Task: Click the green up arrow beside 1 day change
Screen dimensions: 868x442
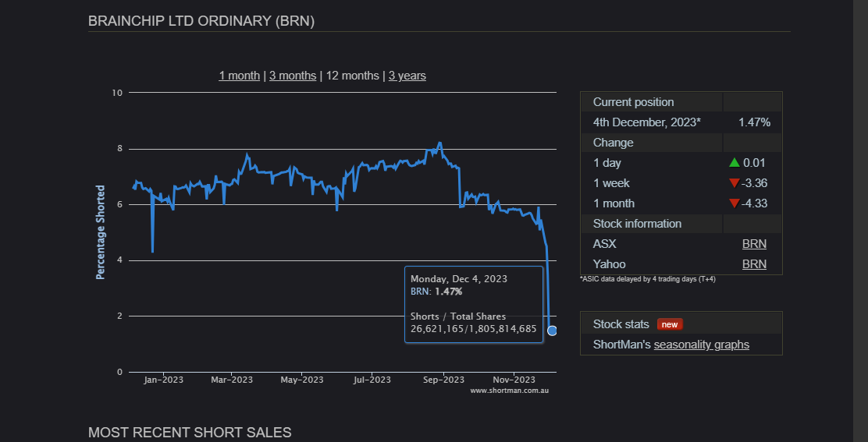Action: [734, 163]
